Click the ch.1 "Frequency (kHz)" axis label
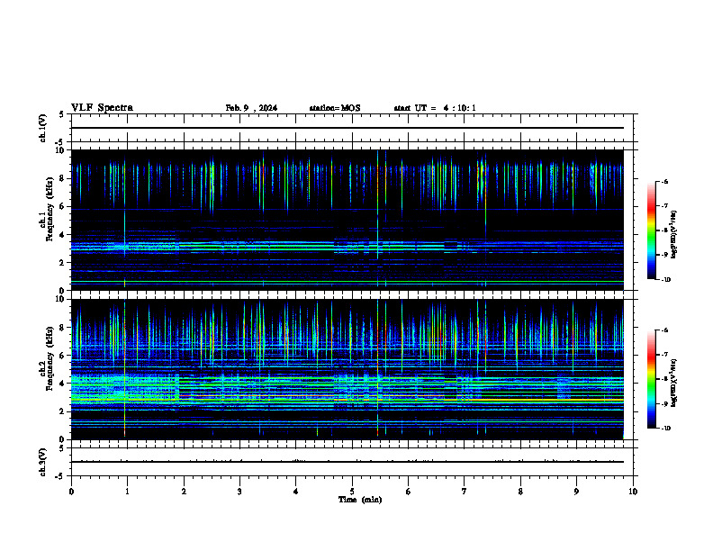This screenshot has width=713, height=551. [50, 209]
